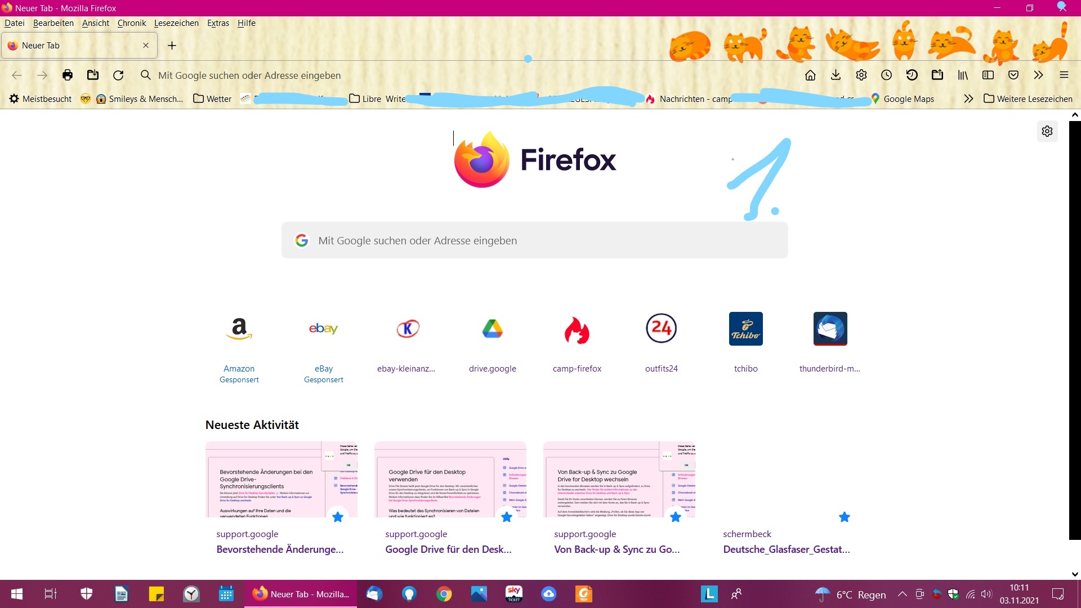Open the Extras menu
1081x608 pixels.
[218, 23]
